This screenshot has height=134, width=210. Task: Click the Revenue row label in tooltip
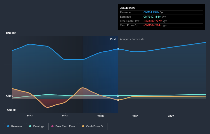[x=125, y=12]
